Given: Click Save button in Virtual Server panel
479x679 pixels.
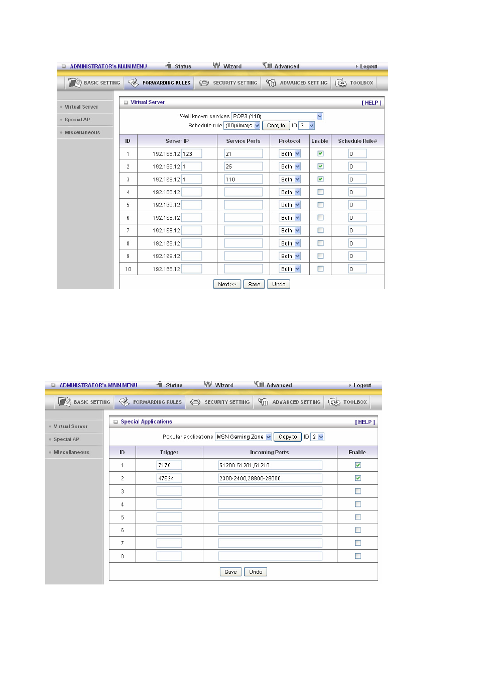Looking at the screenshot, I should (x=255, y=284).
